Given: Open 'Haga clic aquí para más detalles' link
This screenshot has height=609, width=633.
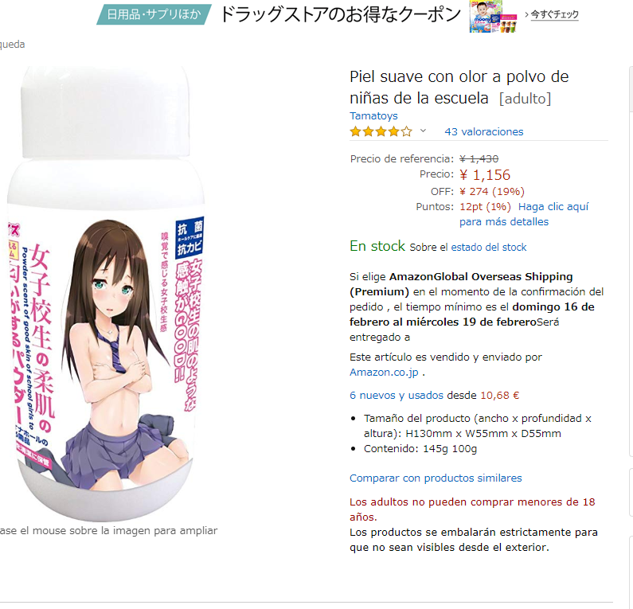Looking at the screenshot, I should tap(524, 214).
